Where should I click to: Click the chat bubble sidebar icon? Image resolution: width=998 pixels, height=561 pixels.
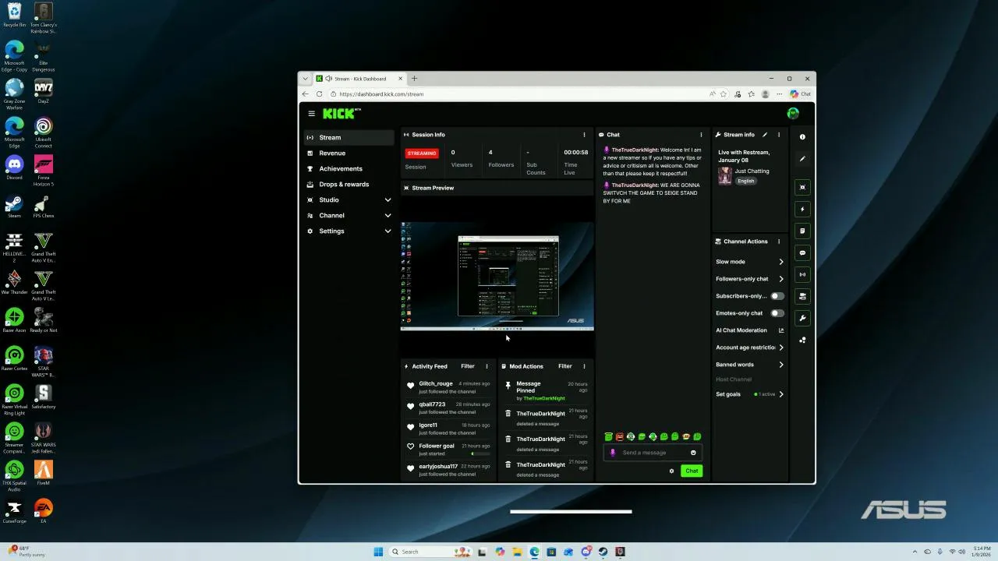pos(802,252)
